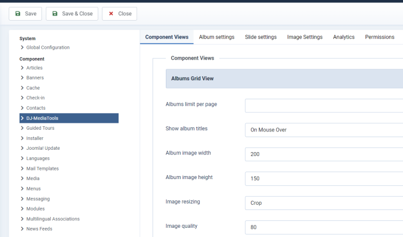
Task: Open the Articles component settings
Action: pos(35,68)
